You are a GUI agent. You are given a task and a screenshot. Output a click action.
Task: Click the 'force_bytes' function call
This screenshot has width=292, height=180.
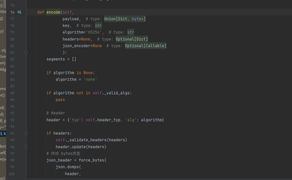click(x=91, y=160)
